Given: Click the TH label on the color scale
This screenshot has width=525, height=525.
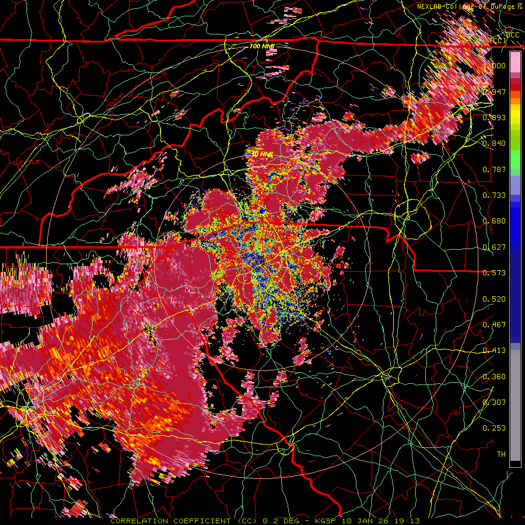Looking at the screenshot, I should point(501,454).
